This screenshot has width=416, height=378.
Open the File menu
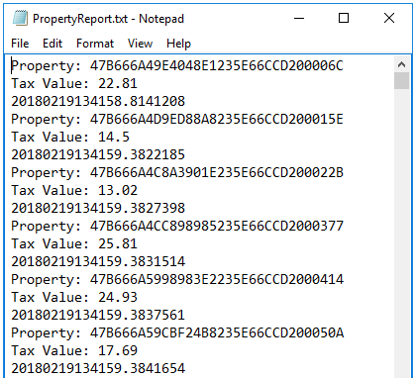coord(20,44)
